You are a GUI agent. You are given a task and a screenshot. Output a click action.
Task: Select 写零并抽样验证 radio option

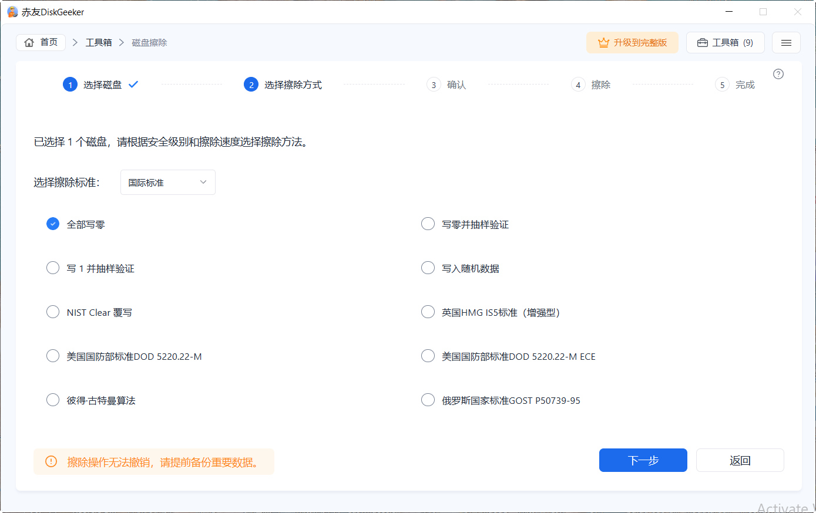428,224
